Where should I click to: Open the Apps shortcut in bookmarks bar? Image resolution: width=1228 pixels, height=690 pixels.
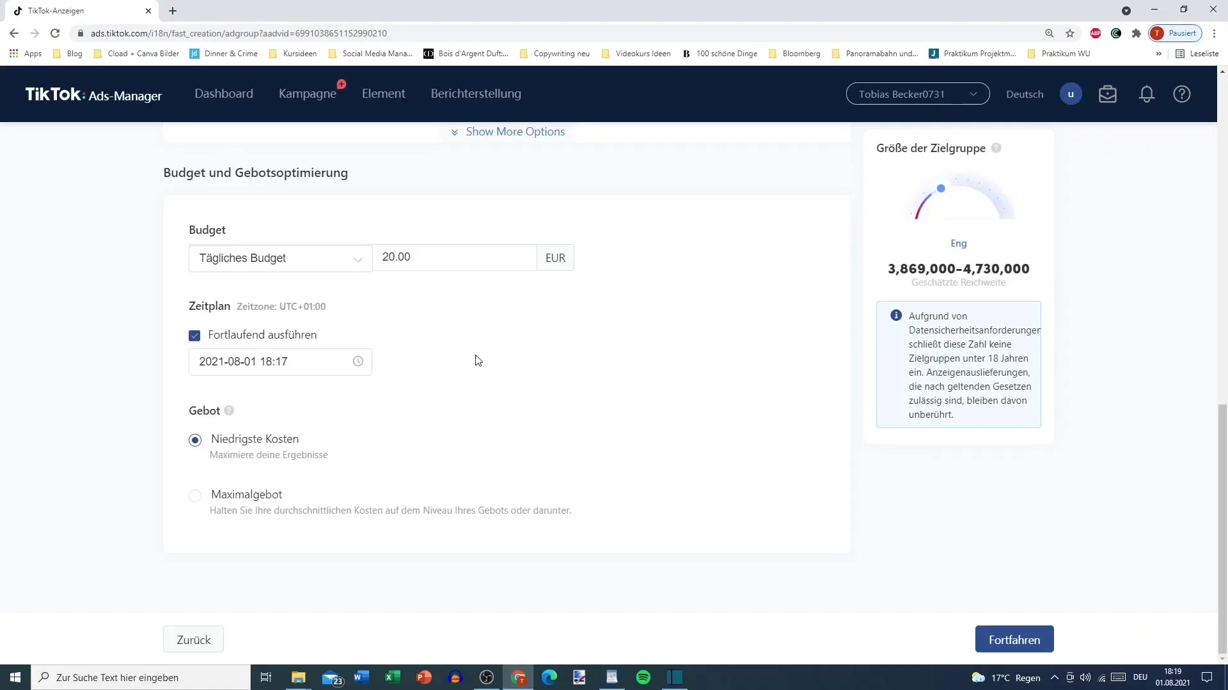[x=26, y=54]
